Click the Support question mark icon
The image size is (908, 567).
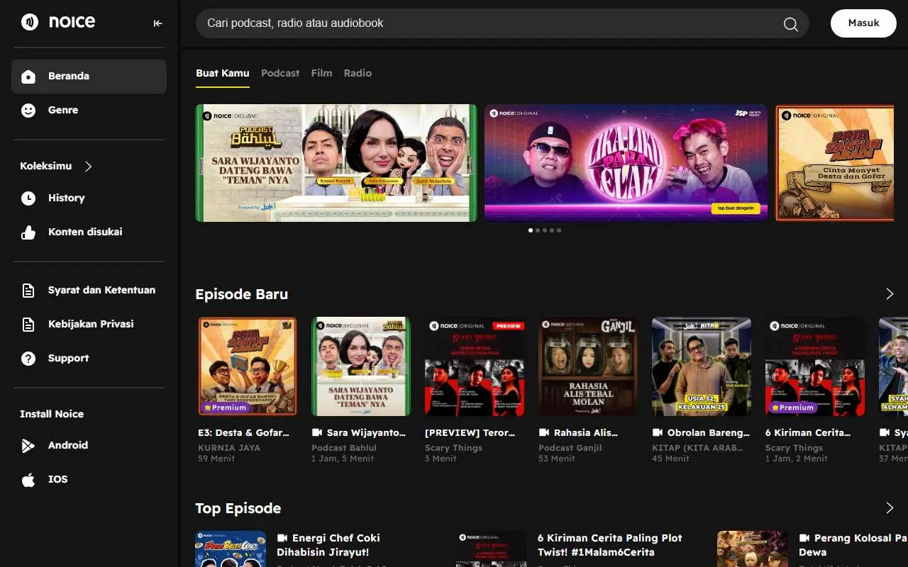[x=28, y=359]
